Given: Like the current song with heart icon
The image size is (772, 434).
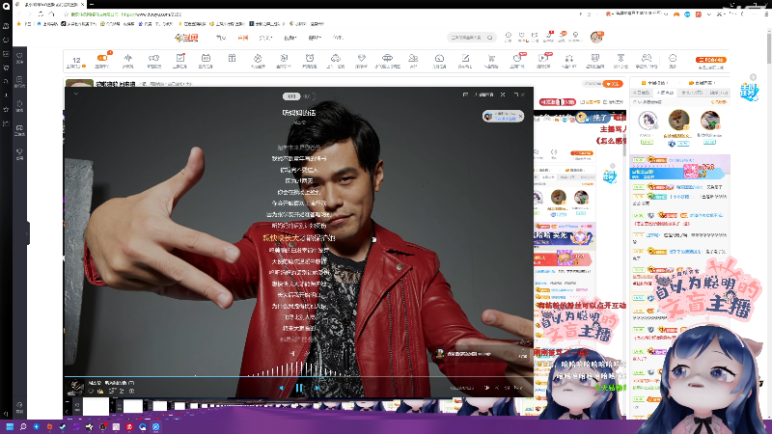Looking at the screenshot, I should coord(91,392).
